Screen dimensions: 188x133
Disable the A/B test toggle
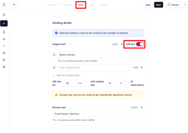tap(140, 44)
